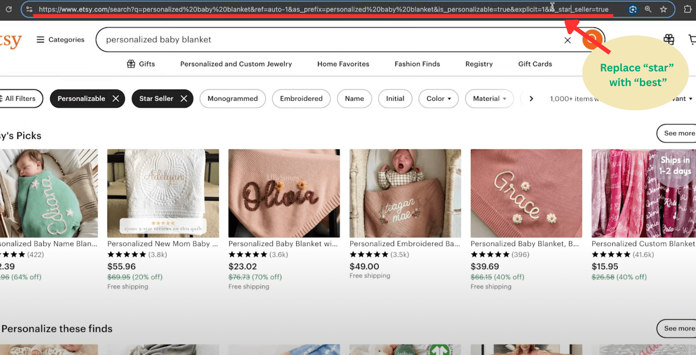Open the shopping cart icon

[692, 39]
